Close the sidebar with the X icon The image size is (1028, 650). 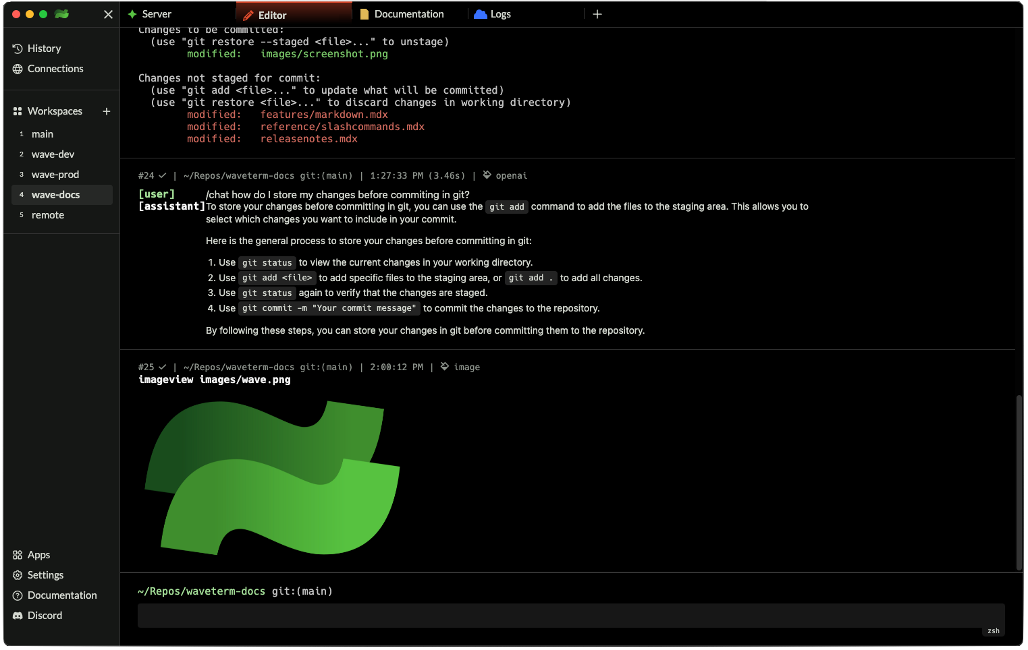108,14
